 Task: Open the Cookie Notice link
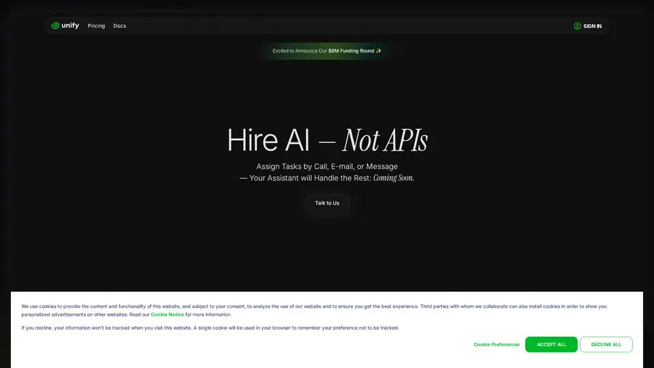point(167,315)
